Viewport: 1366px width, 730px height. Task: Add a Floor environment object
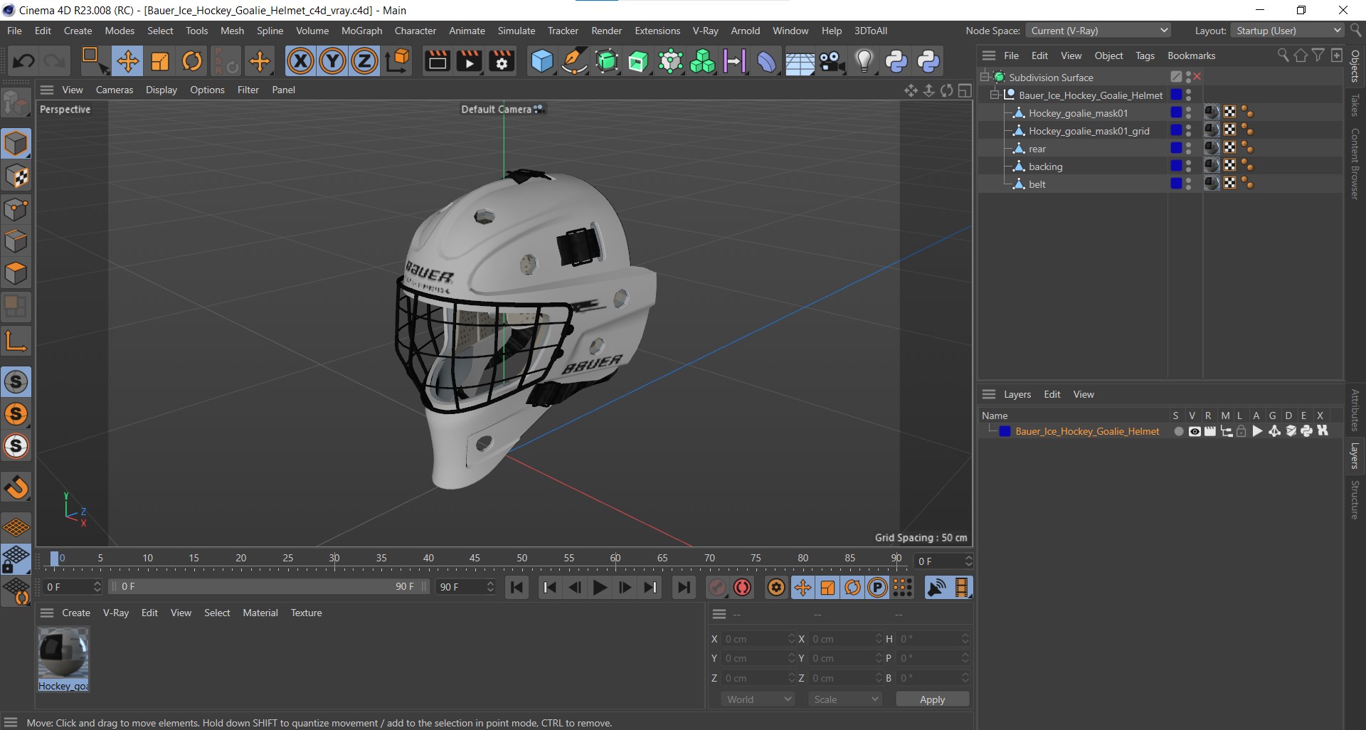(799, 61)
